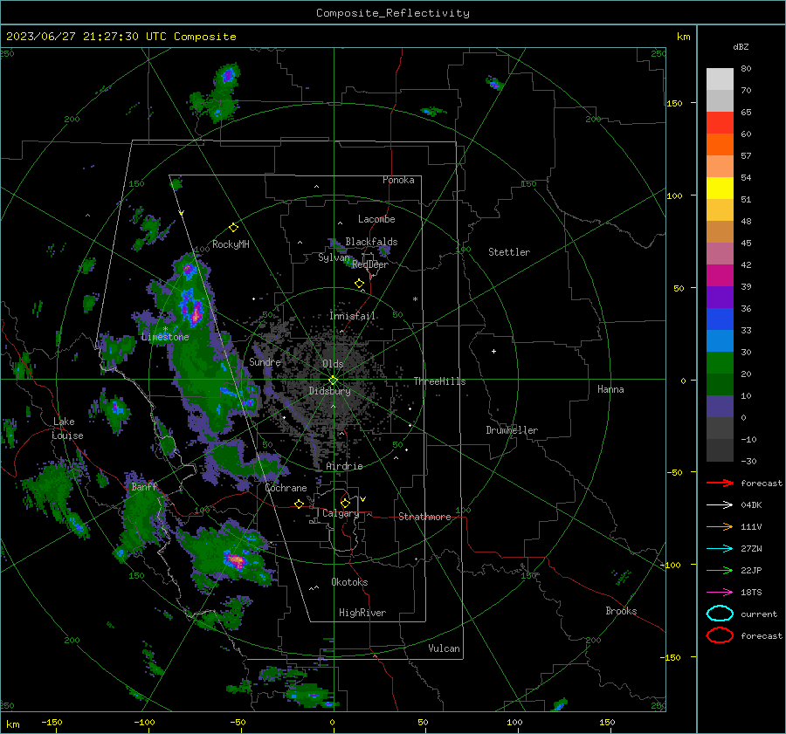
Task: Click the radar center diamond above Didsbury
Action: click(333, 381)
